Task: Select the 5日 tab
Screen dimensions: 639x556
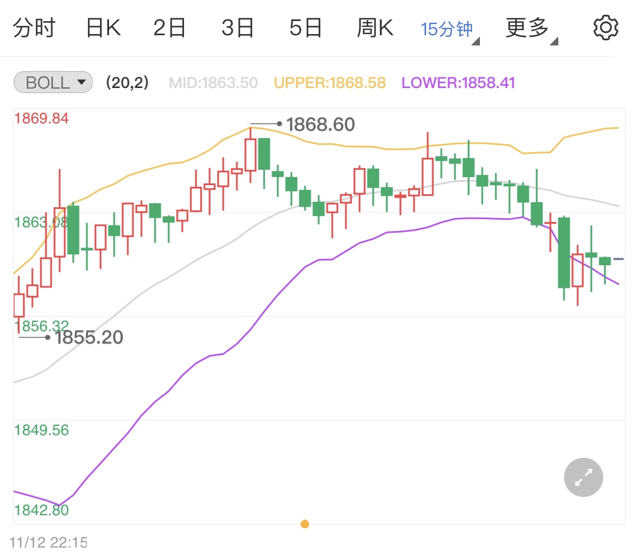Action: tap(306, 28)
